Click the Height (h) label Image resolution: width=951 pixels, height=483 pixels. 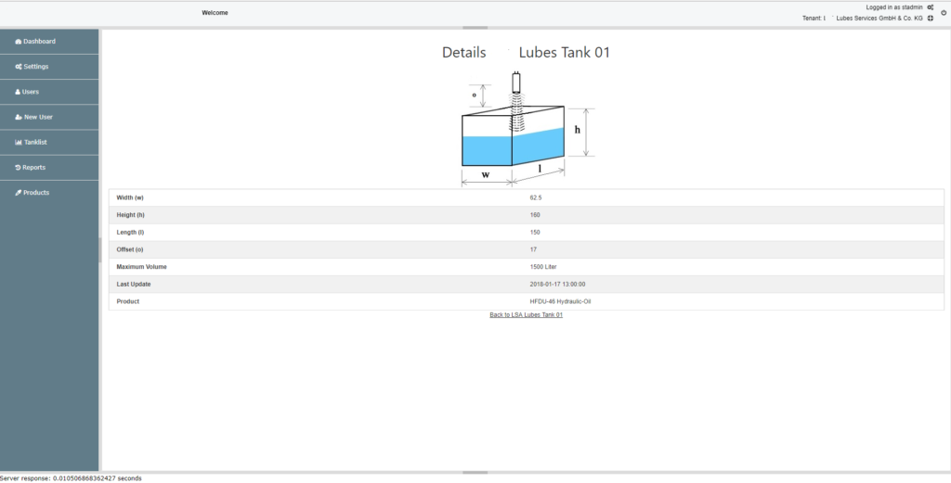click(x=130, y=215)
